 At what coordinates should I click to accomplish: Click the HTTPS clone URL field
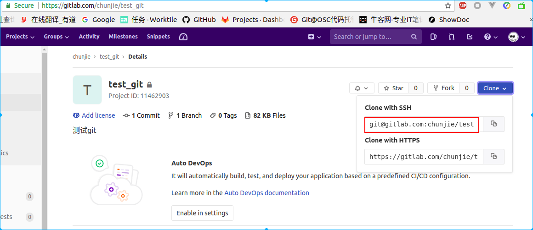424,157
